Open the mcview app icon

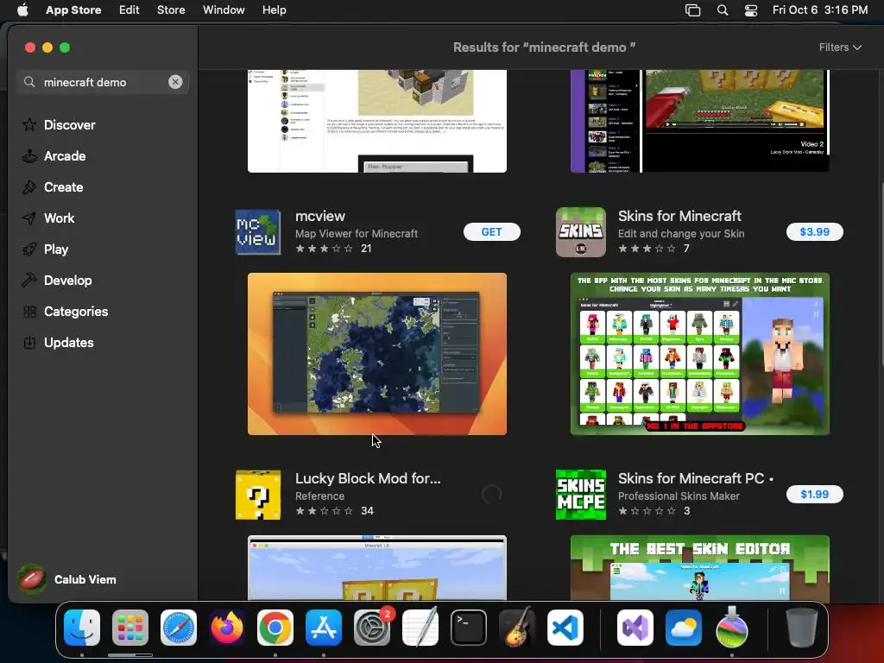(257, 231)
